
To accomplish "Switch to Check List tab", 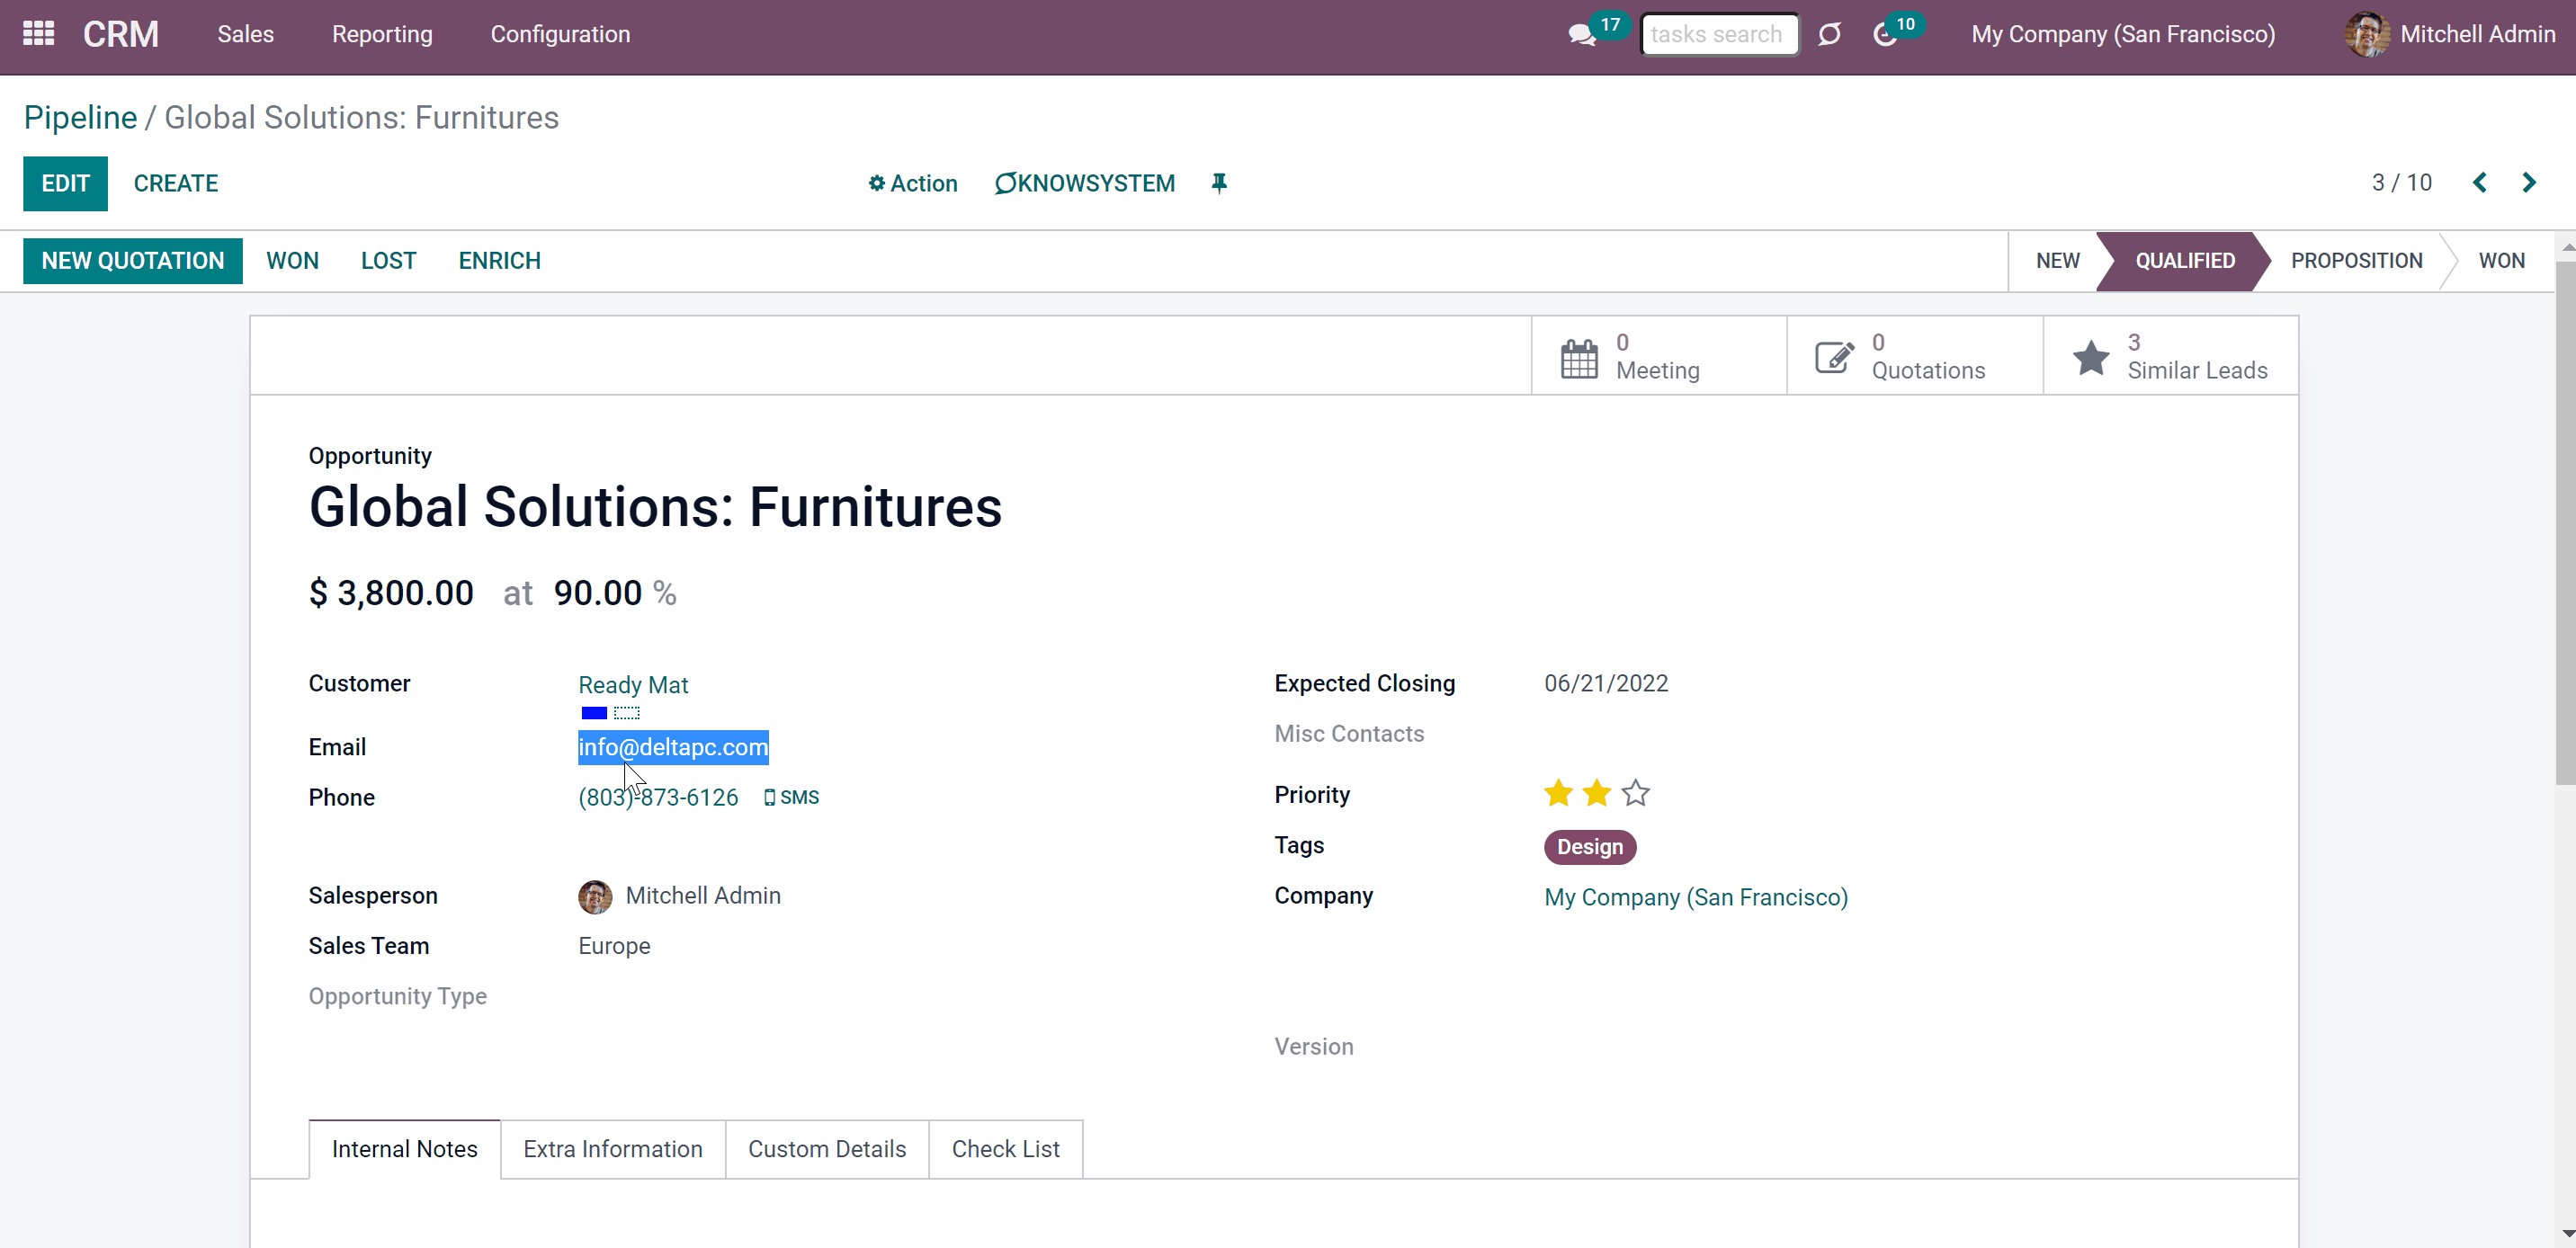I will (x=1006, y=1149).
